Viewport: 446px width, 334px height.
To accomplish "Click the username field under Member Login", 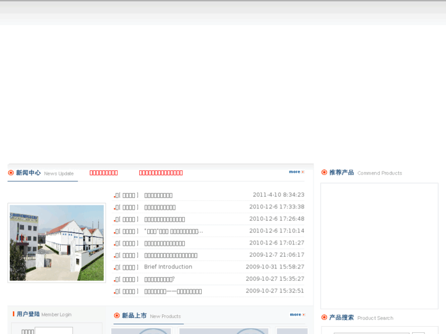I will [x=54, y=331].
